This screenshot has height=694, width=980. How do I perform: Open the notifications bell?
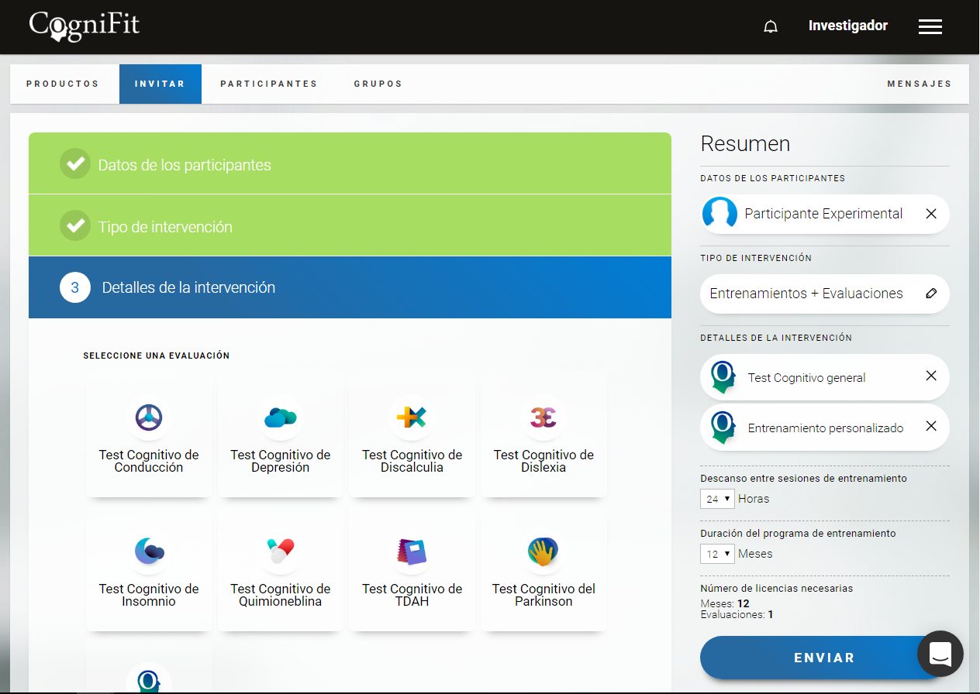pos(771,27)
